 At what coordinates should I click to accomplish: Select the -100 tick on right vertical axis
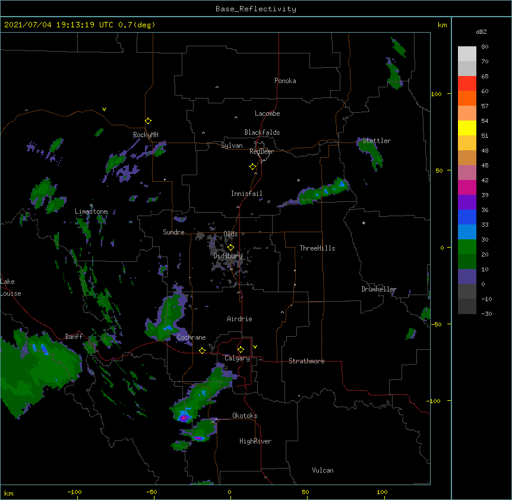click(x=434, y=401)
